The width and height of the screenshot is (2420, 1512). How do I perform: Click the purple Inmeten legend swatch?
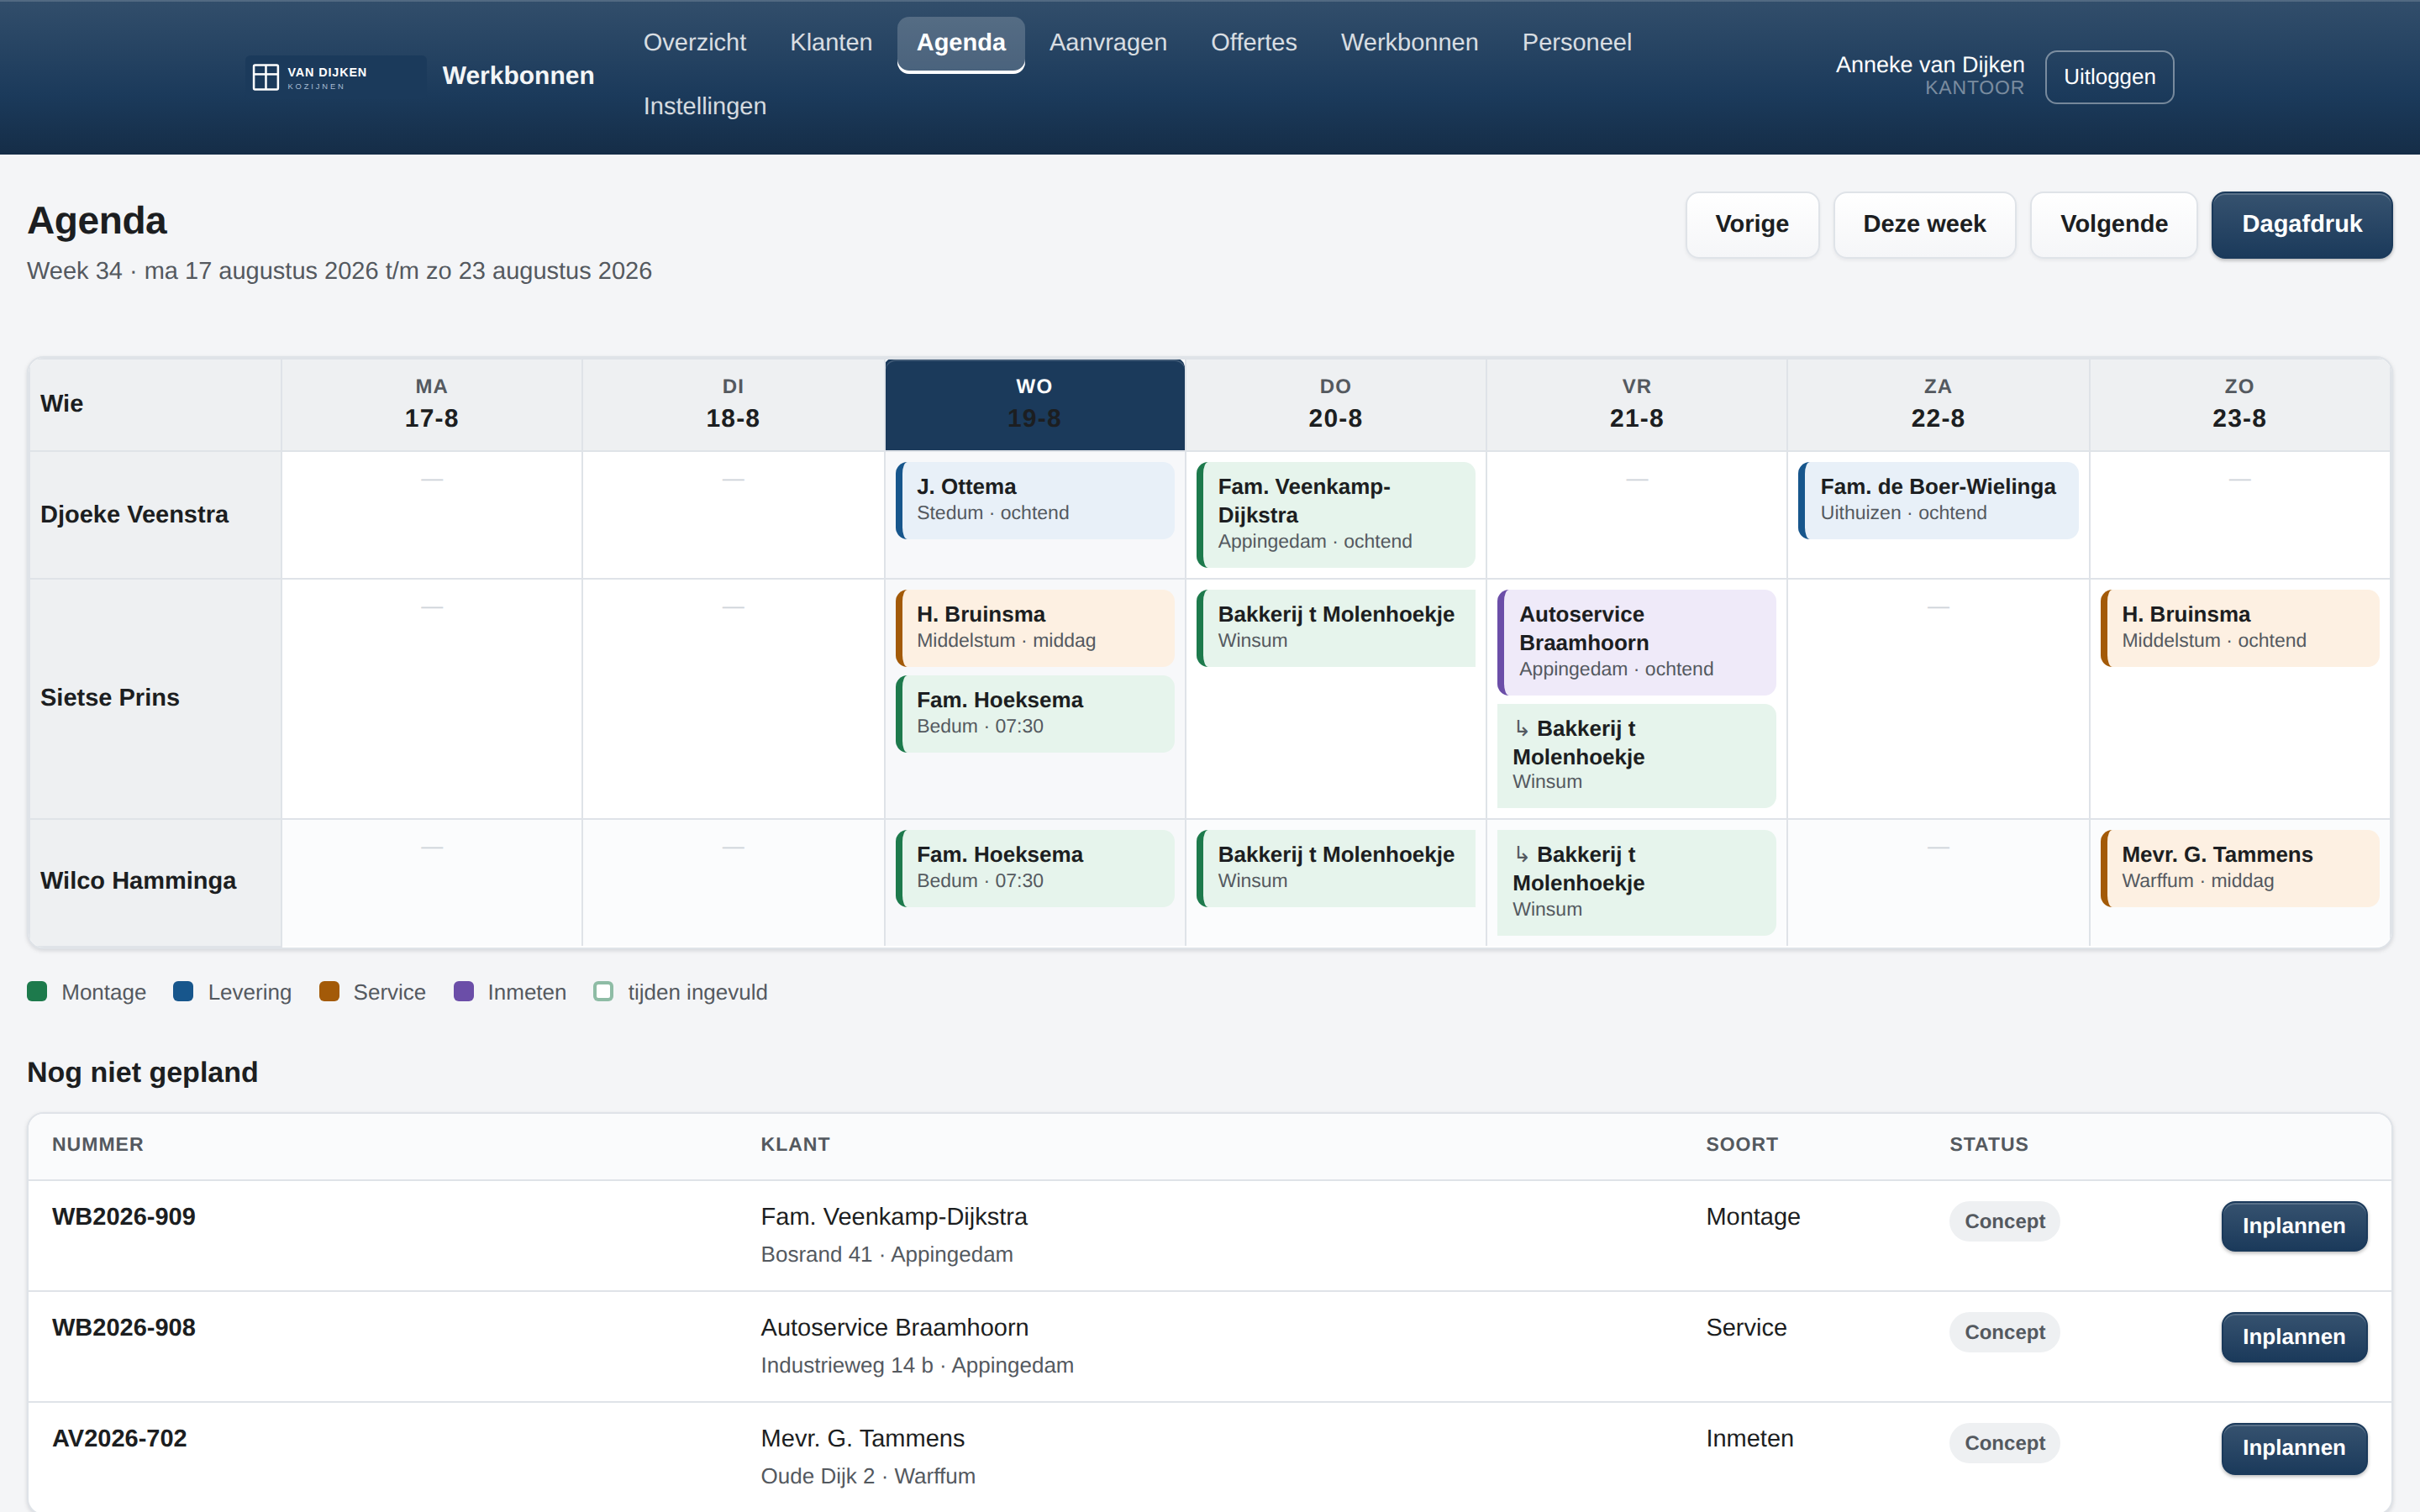click(464, 991)
